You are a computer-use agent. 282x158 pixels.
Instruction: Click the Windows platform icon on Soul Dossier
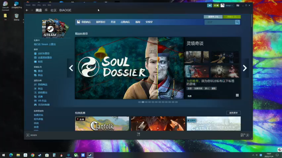click(x=237, y=95)
